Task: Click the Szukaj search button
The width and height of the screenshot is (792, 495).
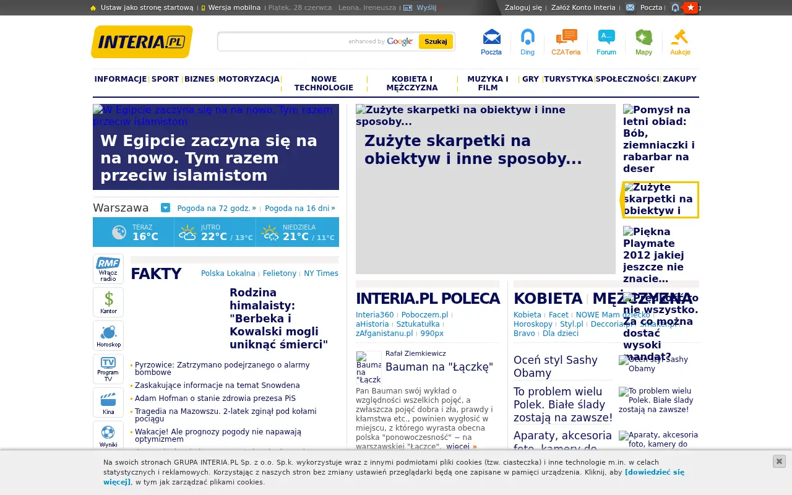Action: [436, 41]
